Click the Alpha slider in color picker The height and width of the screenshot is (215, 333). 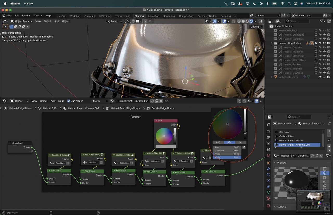pos(227,157)
